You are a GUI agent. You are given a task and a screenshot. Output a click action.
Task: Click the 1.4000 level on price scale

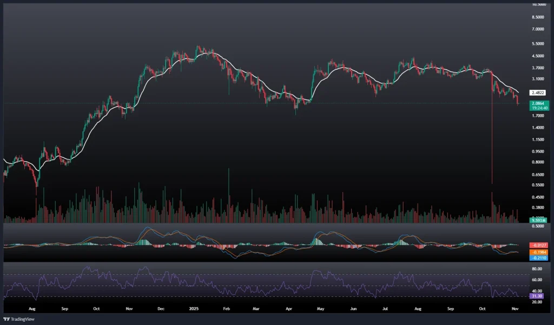(539, 128)
